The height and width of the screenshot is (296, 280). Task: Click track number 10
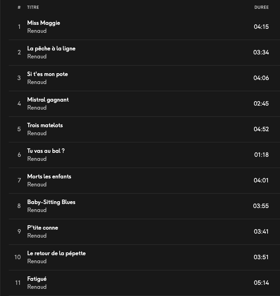coord(18,257)
